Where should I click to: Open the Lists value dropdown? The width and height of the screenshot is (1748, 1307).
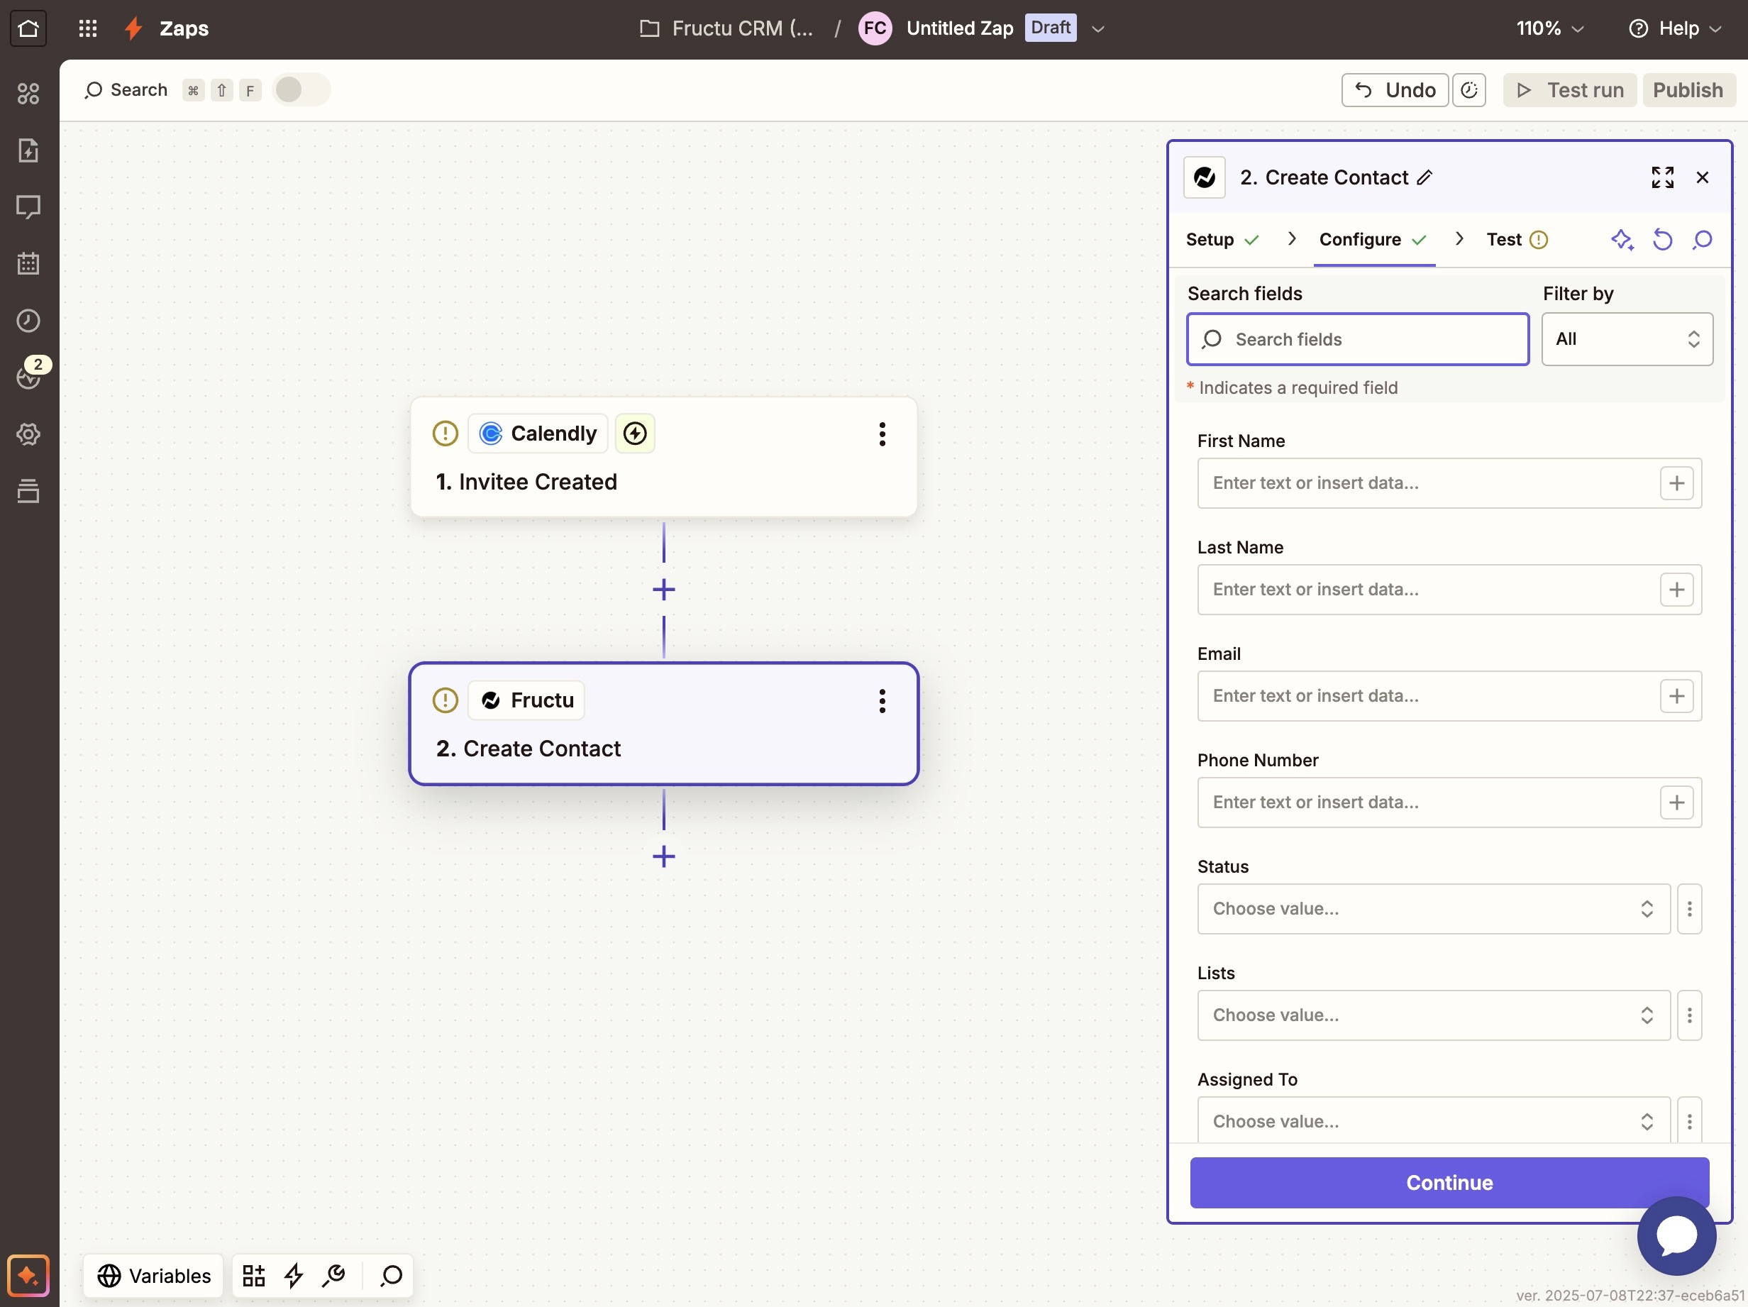coord(1433,1015)
